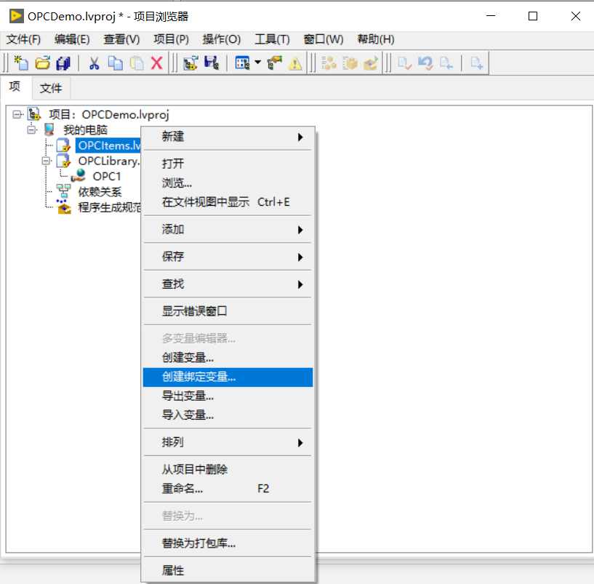Click the Save Project tree icon

[212, 63]
